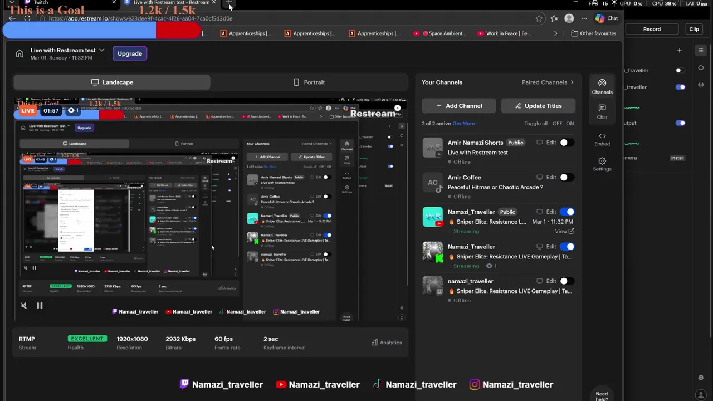Expand the Live with Restream test dropdown
The width and height of the screenshot is (713, 401).
click(x=102, y=50)
